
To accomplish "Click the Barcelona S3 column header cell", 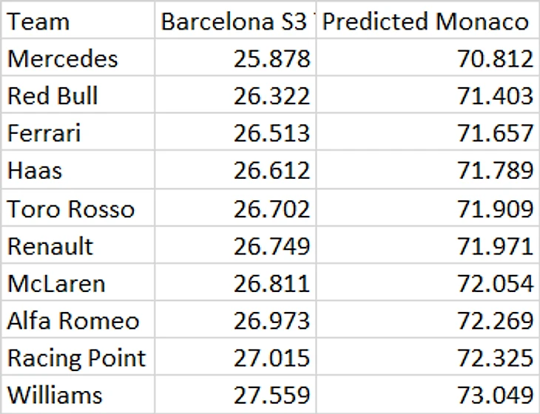I will click(235, 22).
